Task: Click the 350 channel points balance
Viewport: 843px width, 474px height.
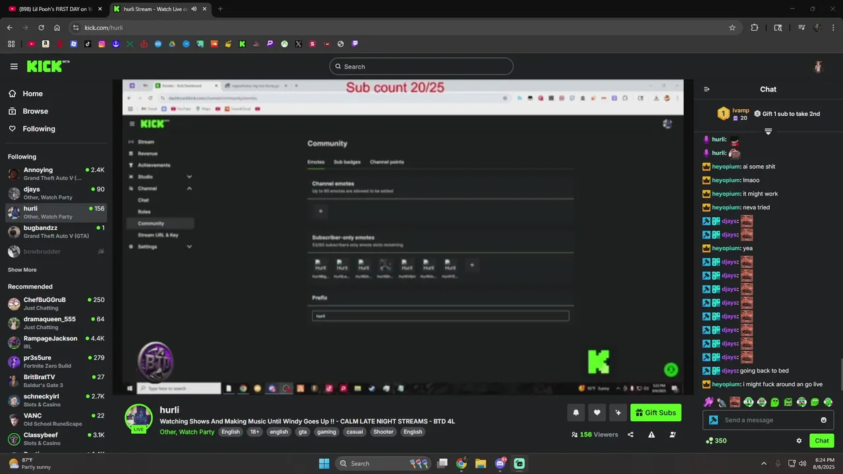Action: coord(716,440)
